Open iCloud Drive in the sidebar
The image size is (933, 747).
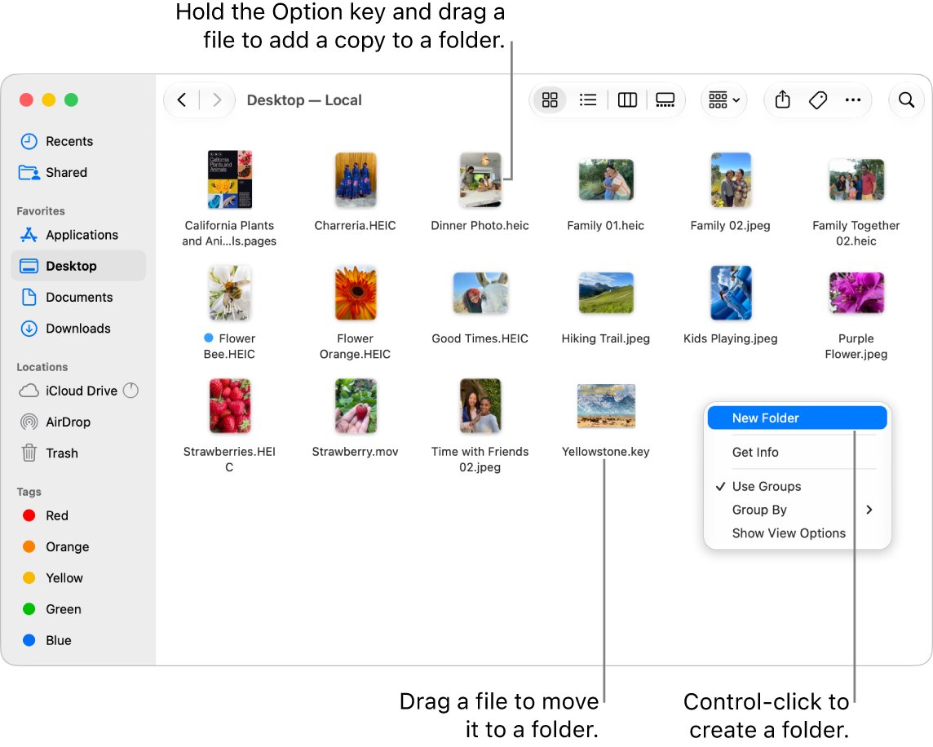tap(78, 391)
